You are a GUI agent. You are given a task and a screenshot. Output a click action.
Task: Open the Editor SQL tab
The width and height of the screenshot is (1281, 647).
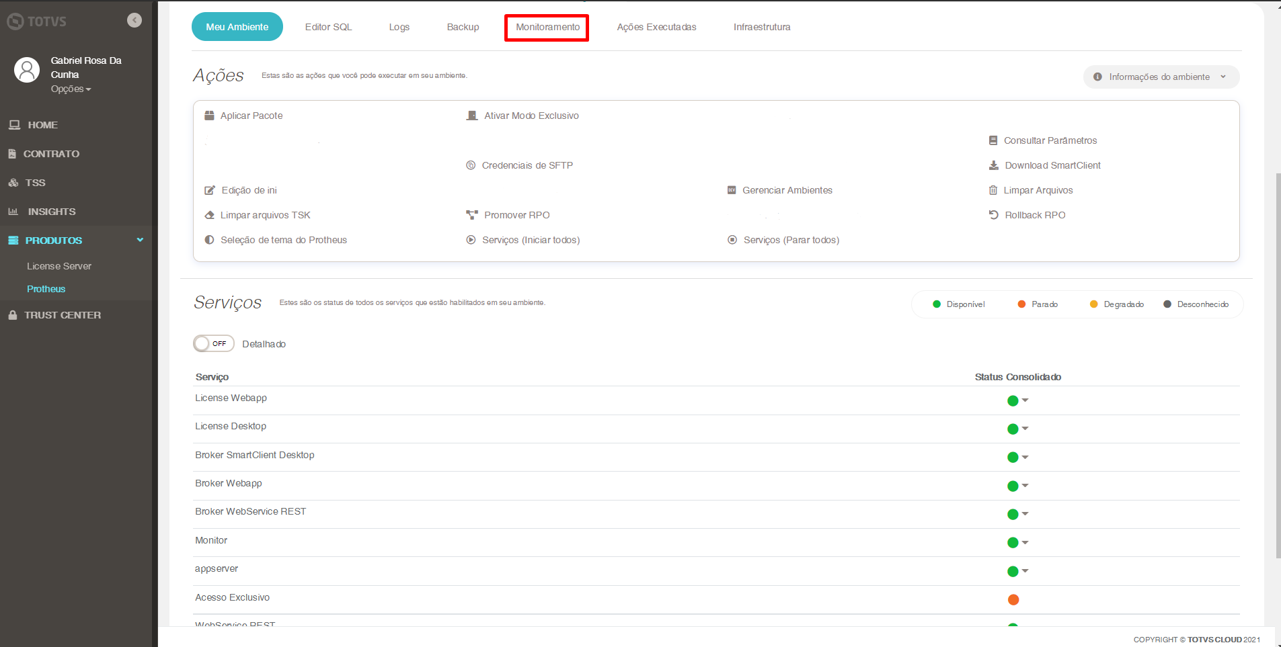[x=328, y=27]
